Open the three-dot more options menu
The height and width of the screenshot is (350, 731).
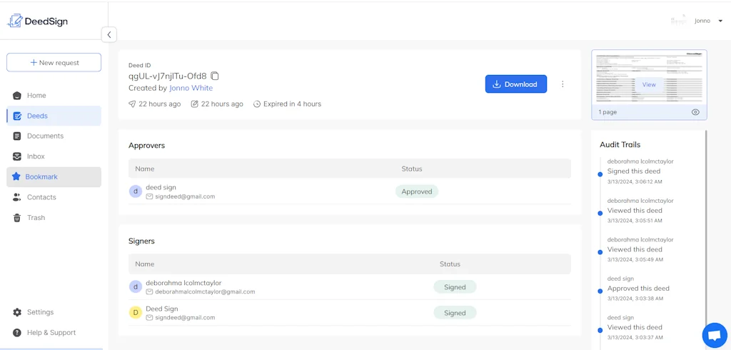tap(563, 84)
